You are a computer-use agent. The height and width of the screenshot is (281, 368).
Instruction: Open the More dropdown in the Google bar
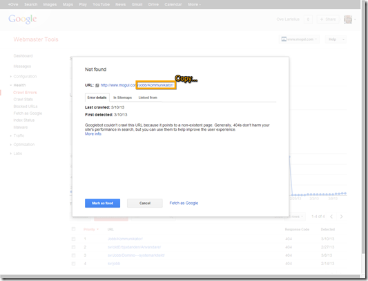pos(194,4)
